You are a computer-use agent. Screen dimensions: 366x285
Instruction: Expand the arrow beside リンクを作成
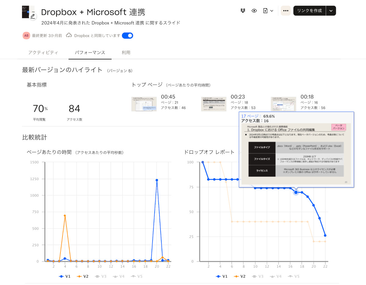pyautogui.click(x=331, y=11)
